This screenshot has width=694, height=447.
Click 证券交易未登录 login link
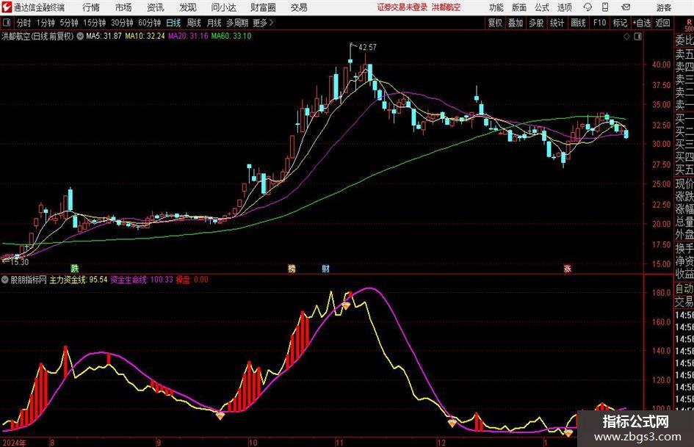point(402,7)
